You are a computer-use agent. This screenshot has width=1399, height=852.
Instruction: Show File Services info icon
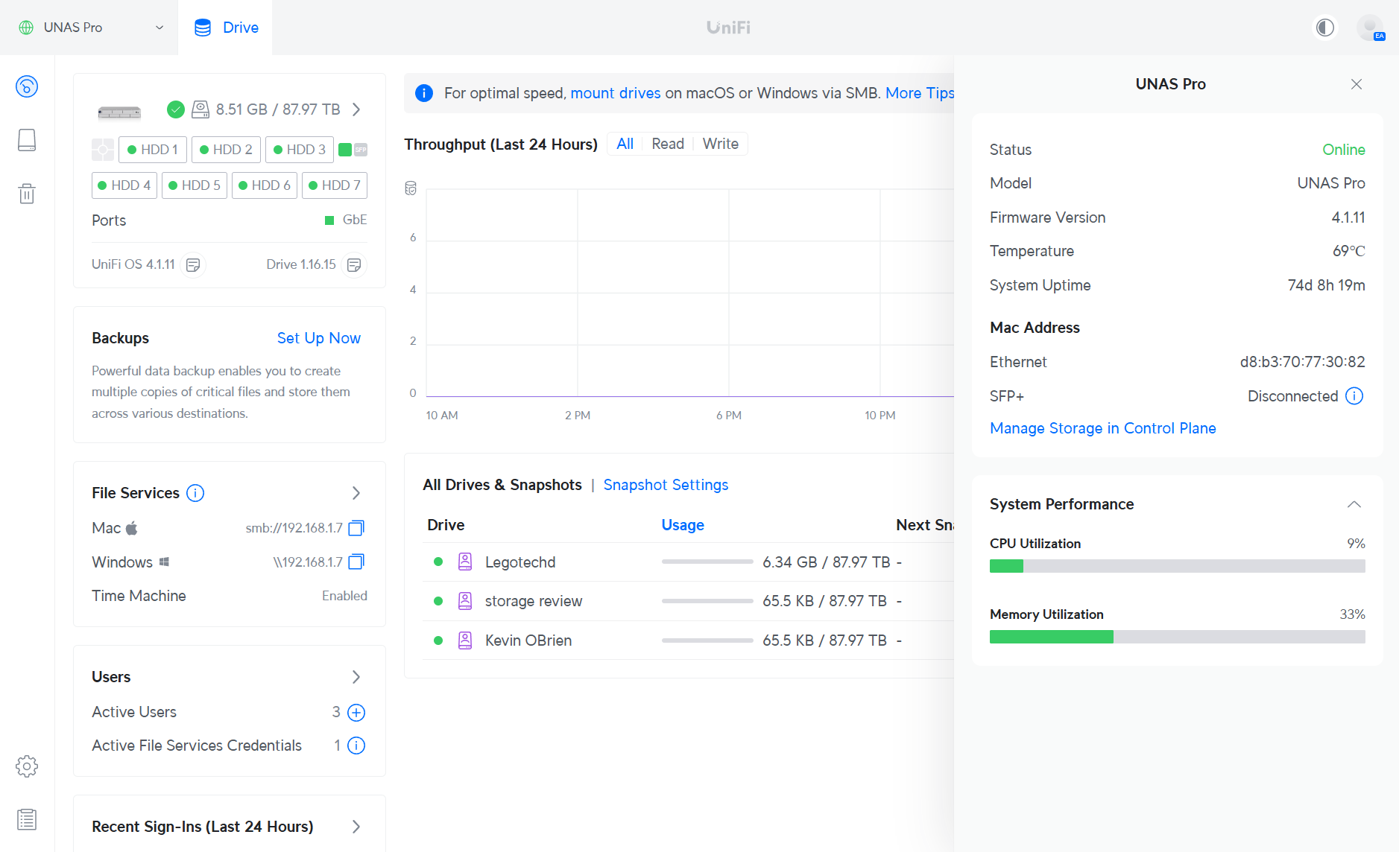coord(195,493)
